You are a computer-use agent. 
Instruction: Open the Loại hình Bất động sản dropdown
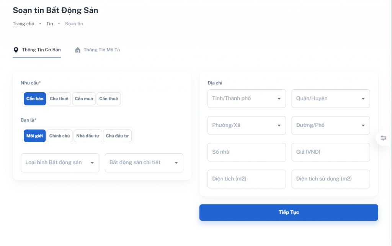point(60,163)
